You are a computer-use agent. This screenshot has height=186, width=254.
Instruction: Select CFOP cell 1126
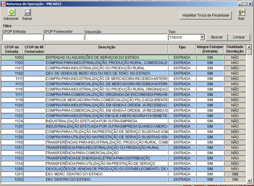click(12, 132)
